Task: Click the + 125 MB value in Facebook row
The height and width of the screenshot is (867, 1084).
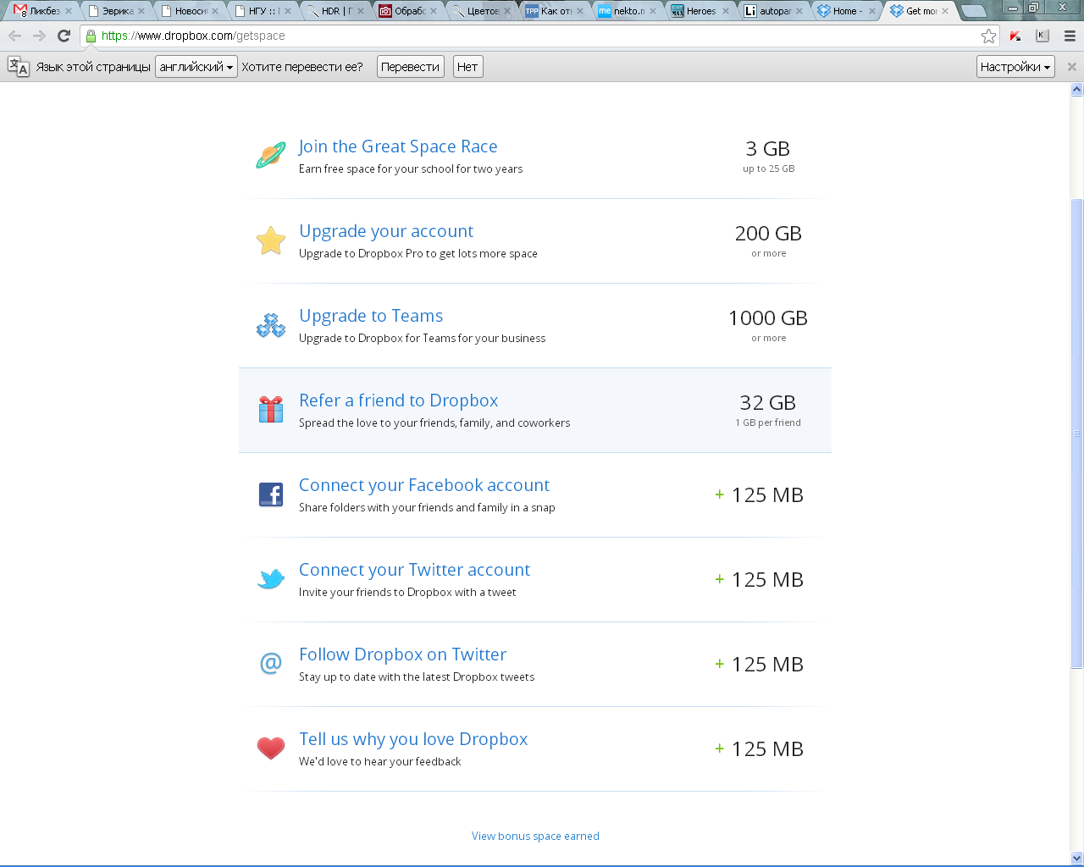Action: 760,495
